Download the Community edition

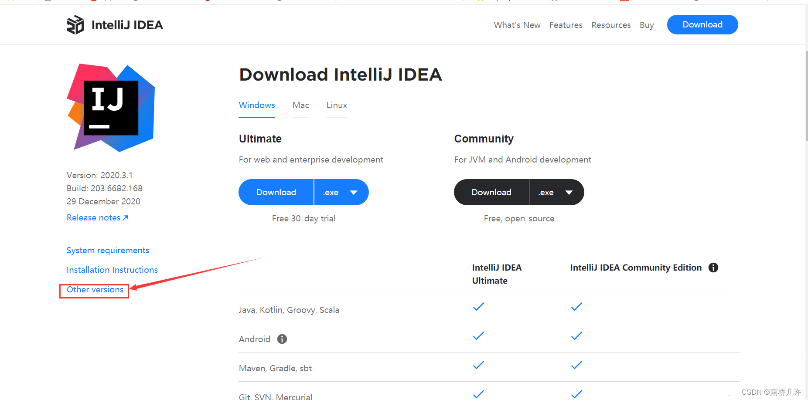(x=491, y=192)
